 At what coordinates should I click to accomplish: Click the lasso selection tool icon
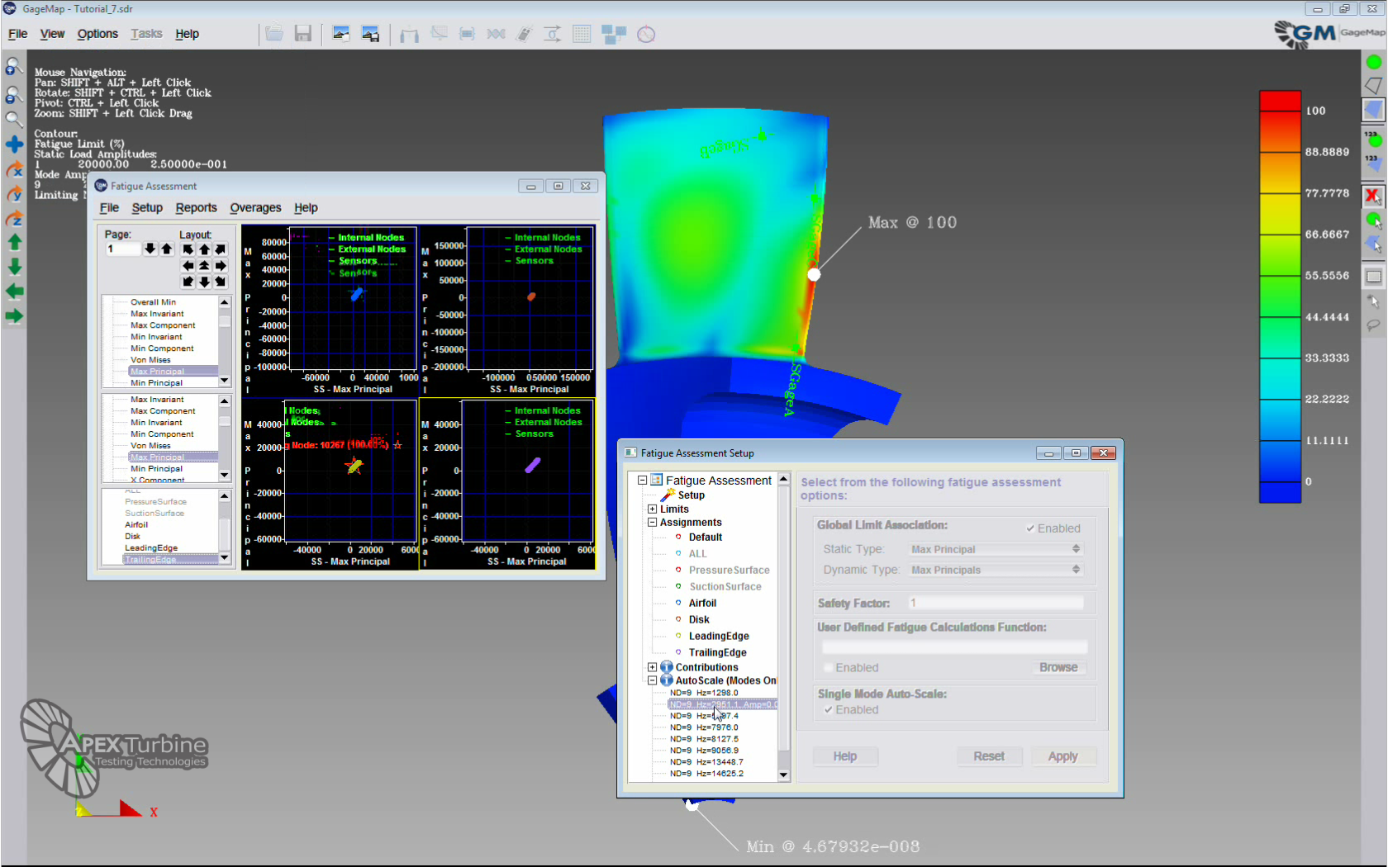[1372, 325]
